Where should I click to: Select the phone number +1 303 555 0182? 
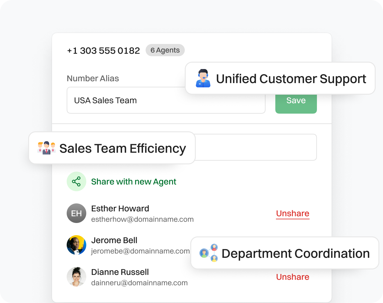tap(103, 50)
